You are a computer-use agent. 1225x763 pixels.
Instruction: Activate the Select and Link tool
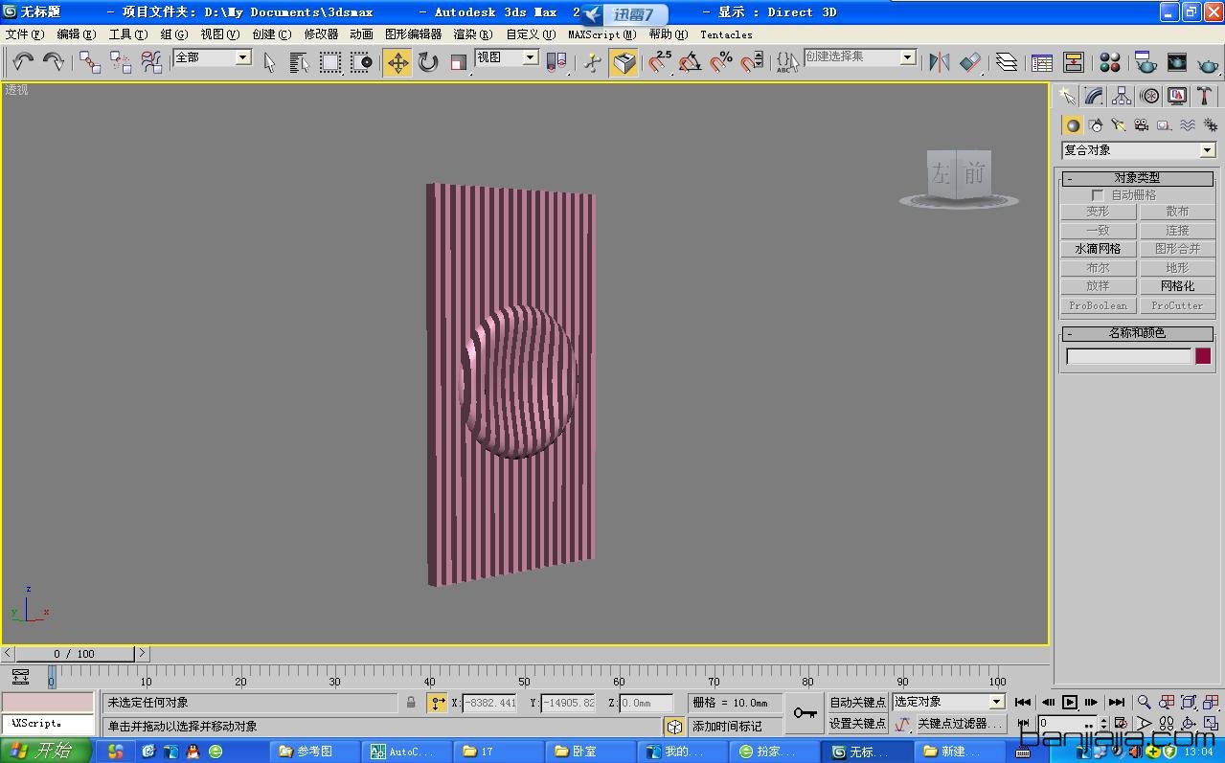tap(90, 62)
